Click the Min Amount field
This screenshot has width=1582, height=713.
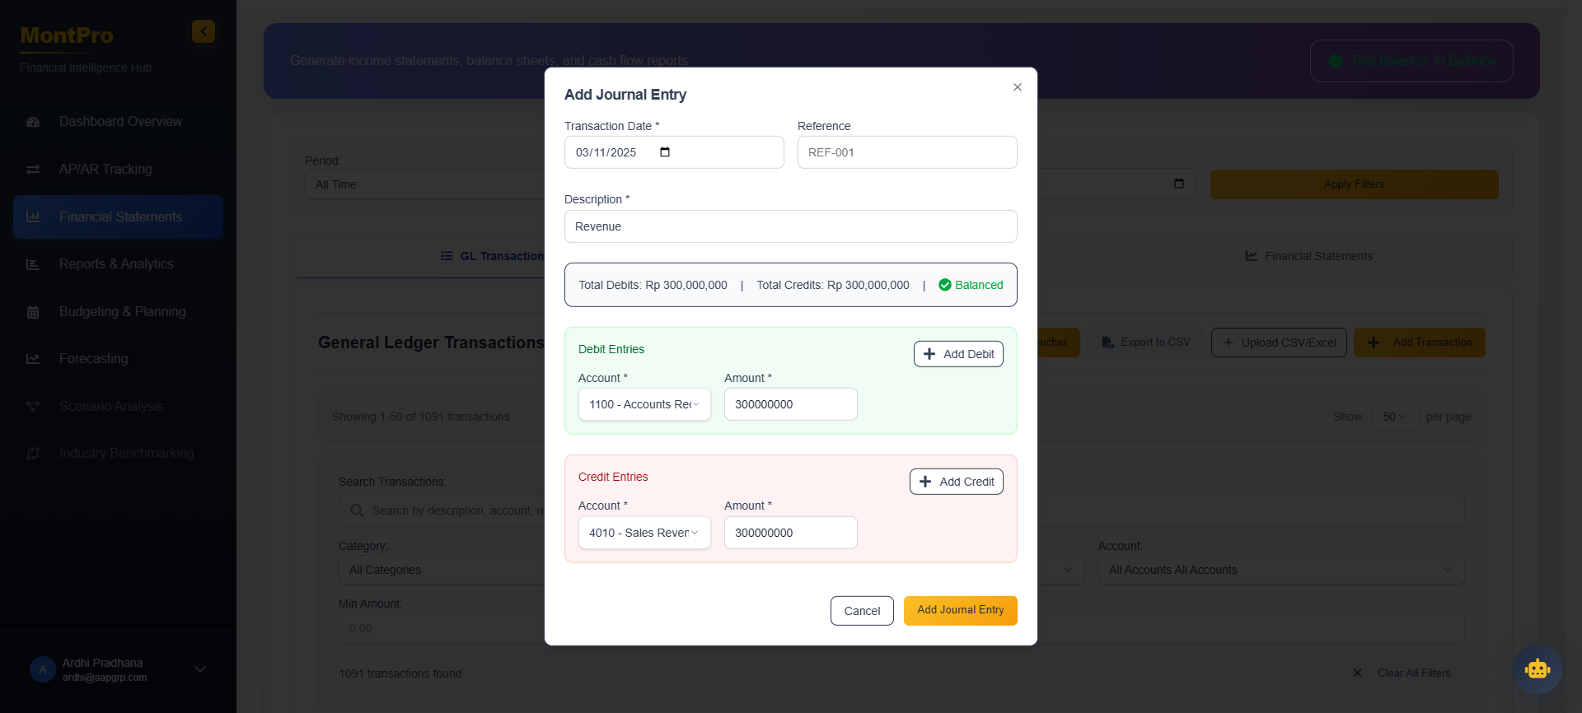pos(442,628)
